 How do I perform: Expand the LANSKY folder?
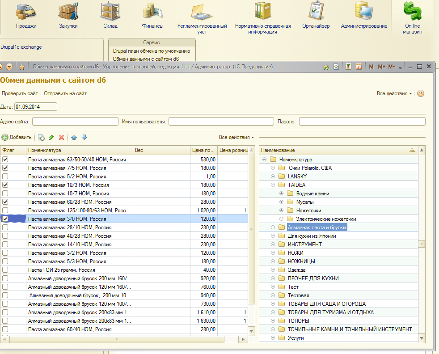(273, 177)
